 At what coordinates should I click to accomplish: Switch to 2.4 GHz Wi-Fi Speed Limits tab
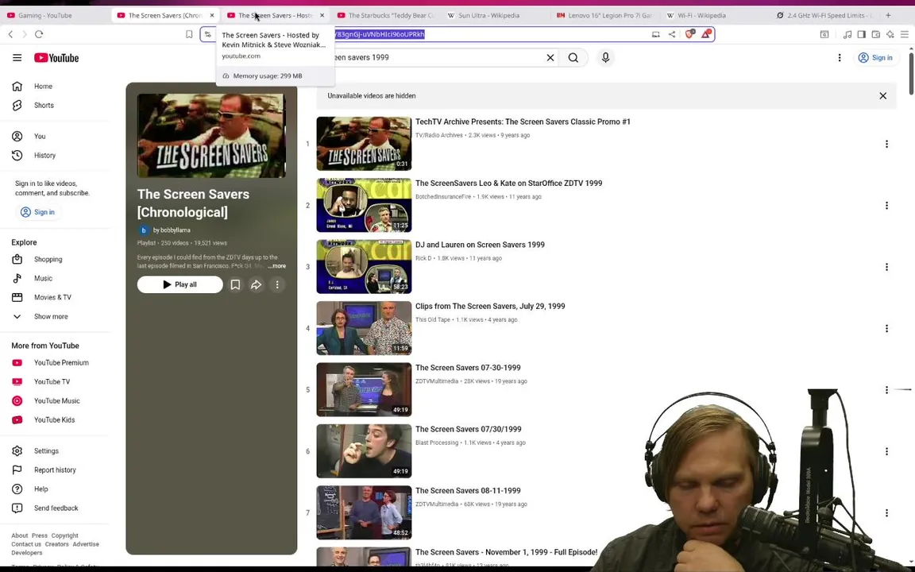[x=824, y=15]
